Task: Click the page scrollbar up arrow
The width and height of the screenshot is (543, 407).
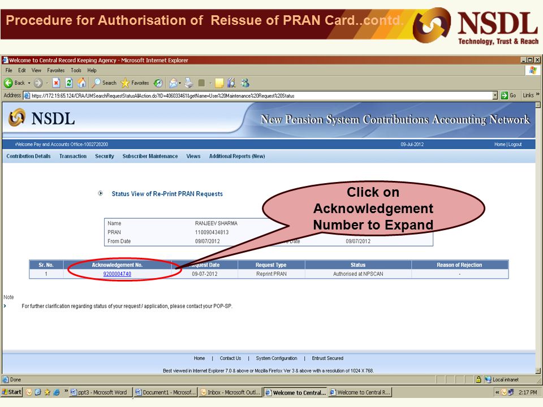Action: 538,105
